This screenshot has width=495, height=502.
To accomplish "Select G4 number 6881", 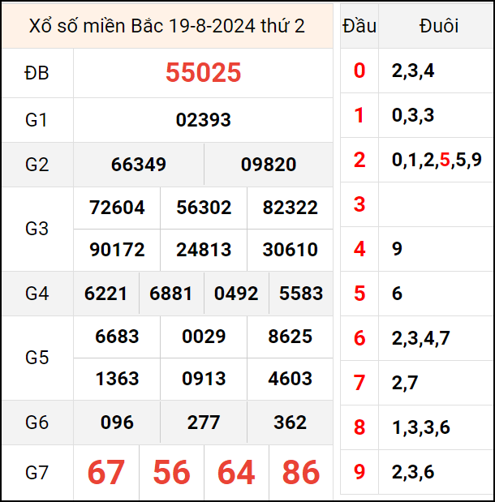I will tap(171, 294).
